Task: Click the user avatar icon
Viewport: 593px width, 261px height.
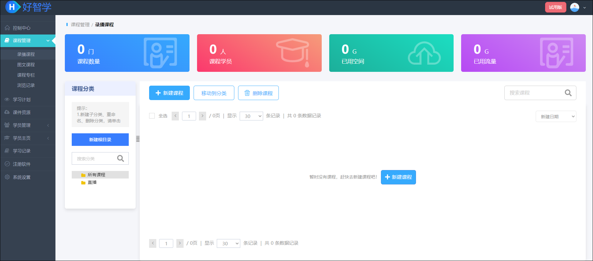Action: click(x=575, y=7)
